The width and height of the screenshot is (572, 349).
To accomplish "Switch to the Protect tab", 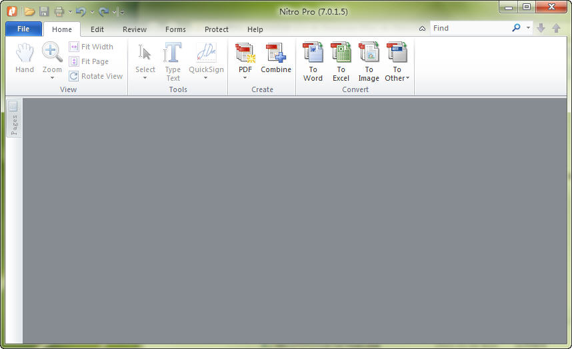I will (216, 29).
